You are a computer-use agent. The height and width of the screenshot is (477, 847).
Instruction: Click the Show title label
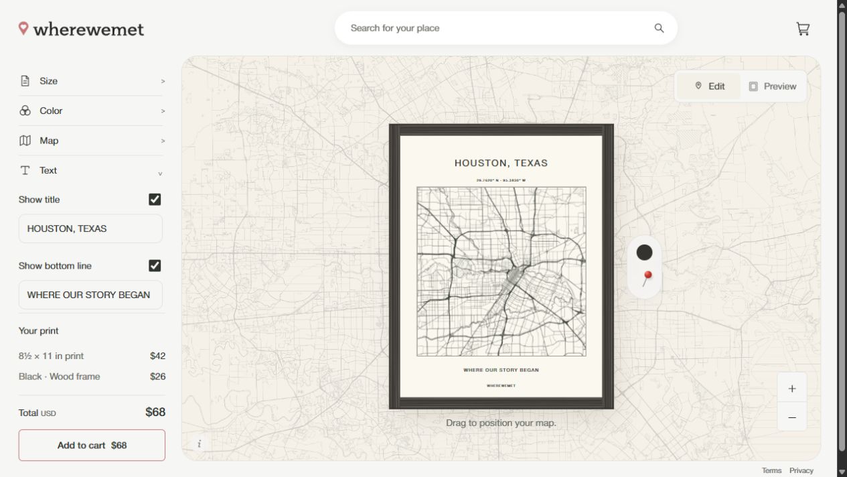pos(39,200)
